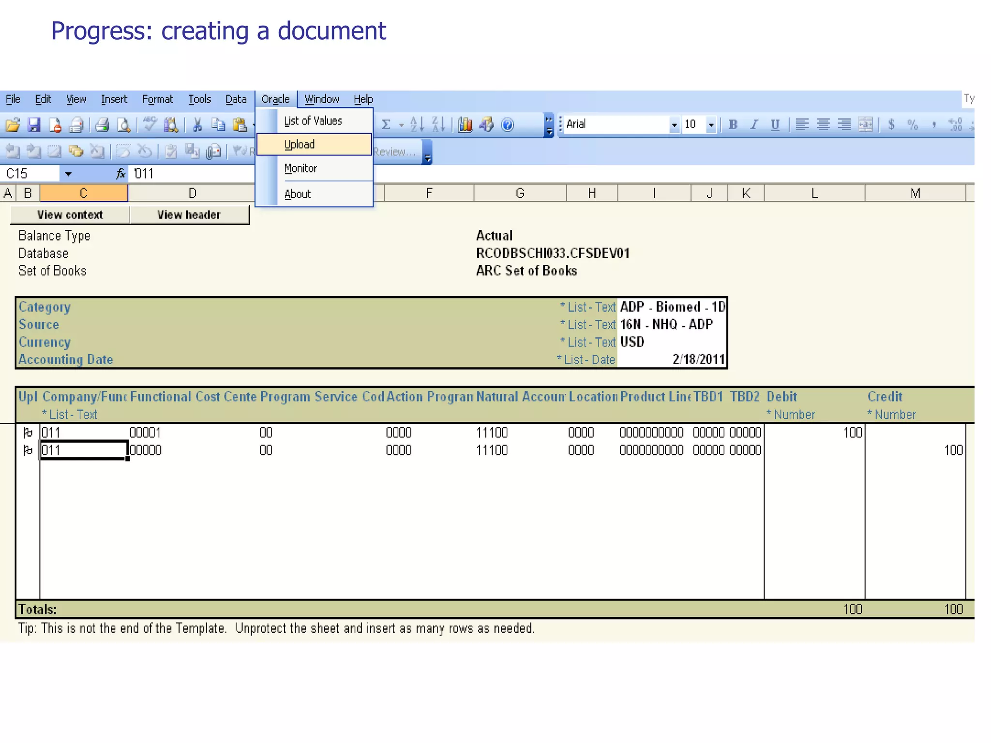Open the Help menu
The width and height of the screenshot is (991, 743).
[x=363, y=99]
